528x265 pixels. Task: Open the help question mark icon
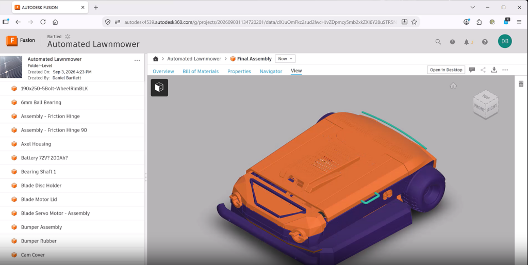[485, 42]
